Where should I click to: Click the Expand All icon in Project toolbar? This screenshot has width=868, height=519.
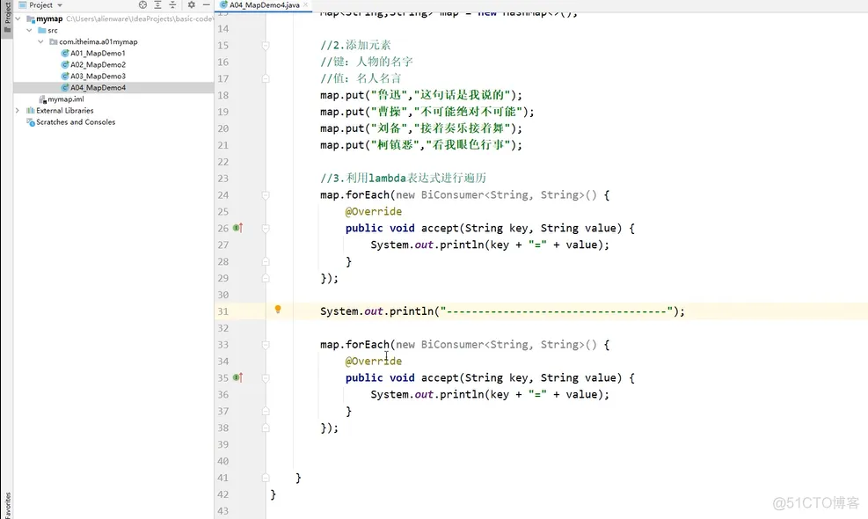pos(158,5)
